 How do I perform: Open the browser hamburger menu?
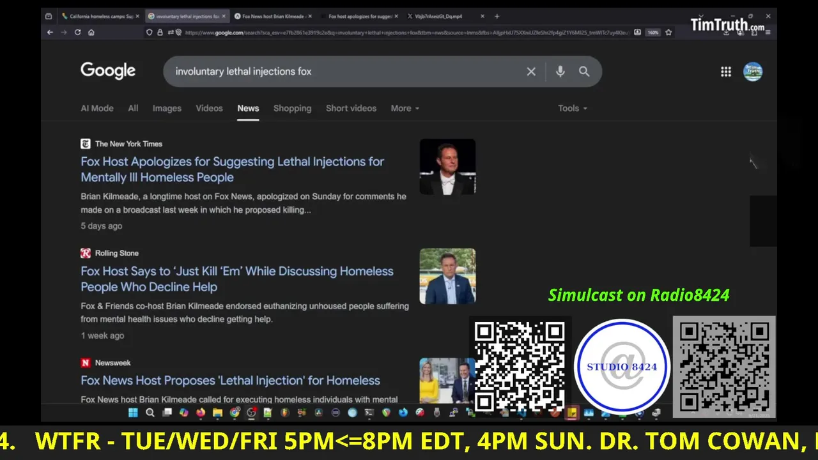pyautogui.click(x=768, y=32)
